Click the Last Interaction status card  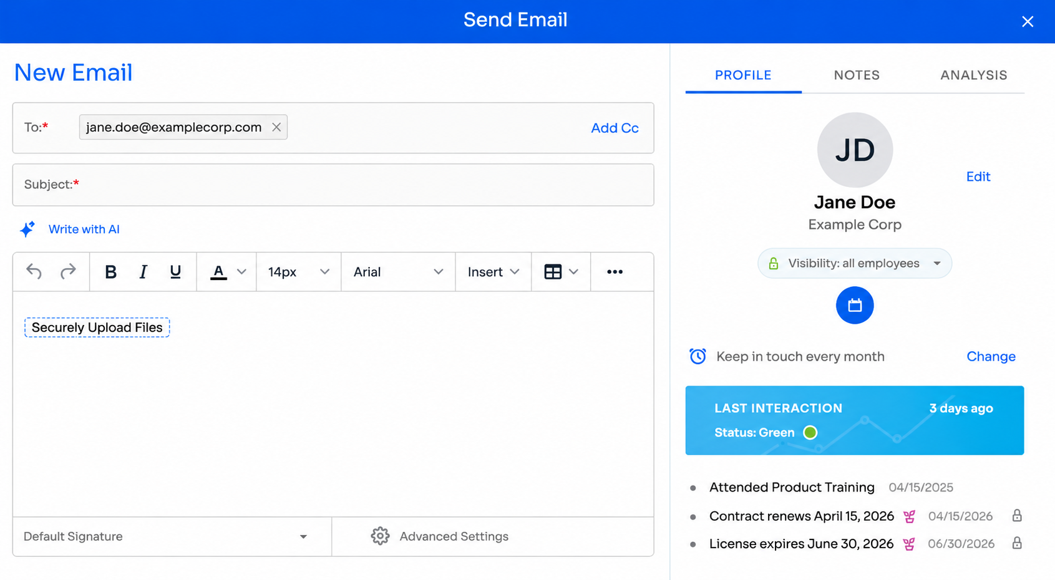pyautogui.click(x=855, y=420)
